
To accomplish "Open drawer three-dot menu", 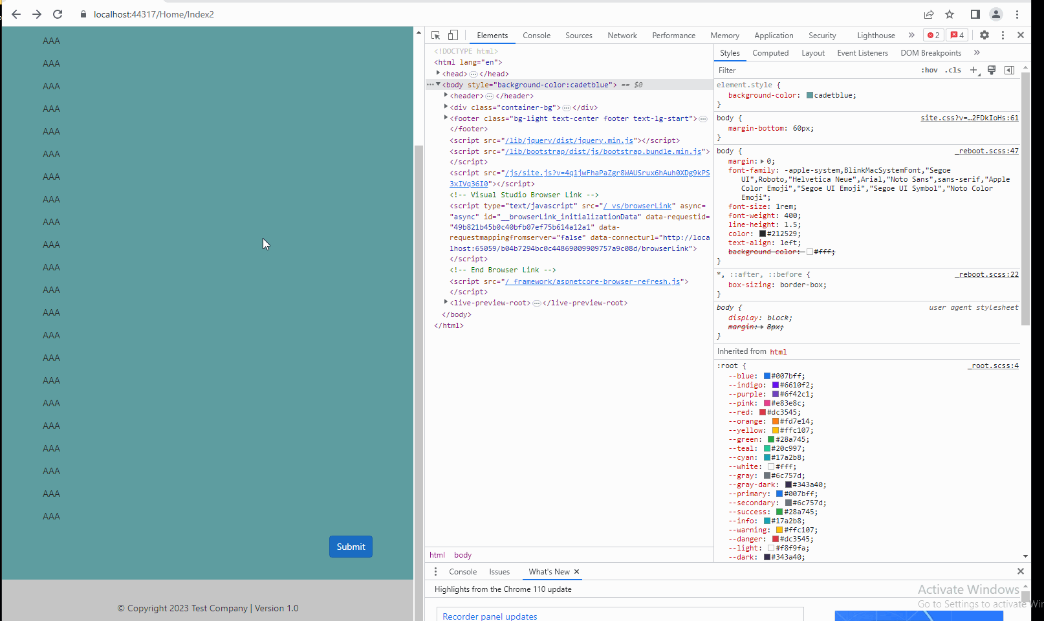I will click(435, 571).
